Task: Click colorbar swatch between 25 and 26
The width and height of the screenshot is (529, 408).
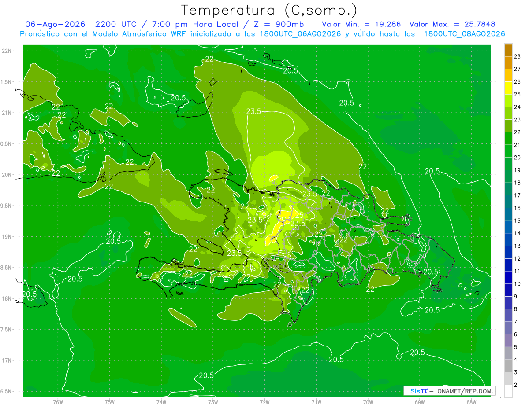Action: 508,88
